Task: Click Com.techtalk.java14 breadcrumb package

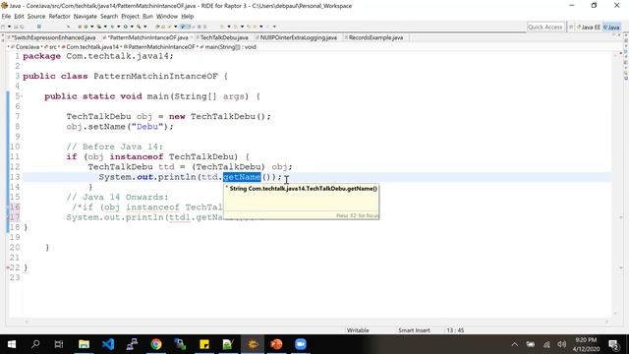Action: tap(91, 47)
